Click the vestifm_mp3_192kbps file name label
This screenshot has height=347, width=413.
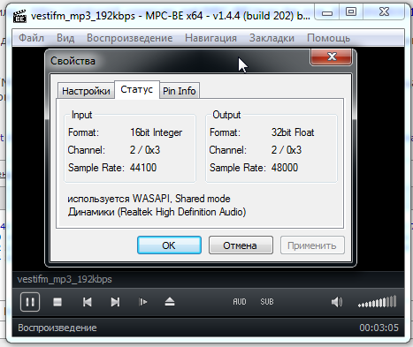coord(65,279)
